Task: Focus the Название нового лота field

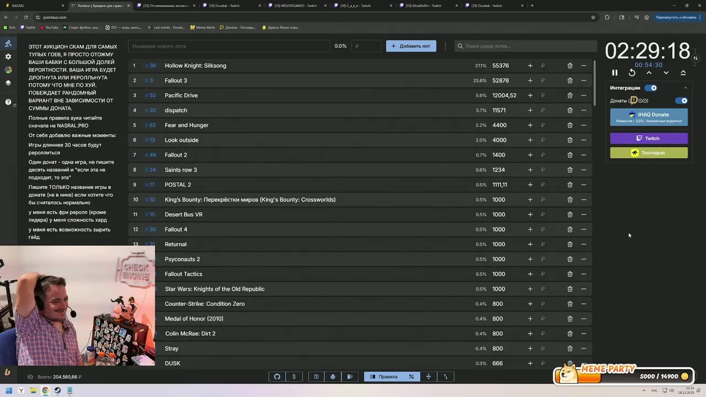Action: click(229, 46)
